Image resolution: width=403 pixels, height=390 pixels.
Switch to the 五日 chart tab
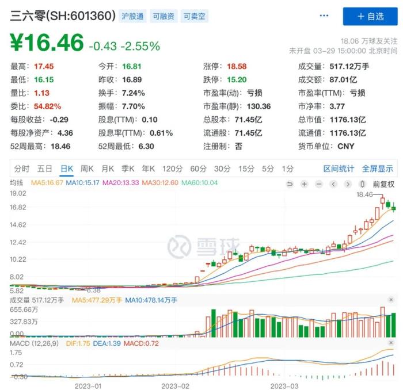pyautogui.click(x=44, y=169)
